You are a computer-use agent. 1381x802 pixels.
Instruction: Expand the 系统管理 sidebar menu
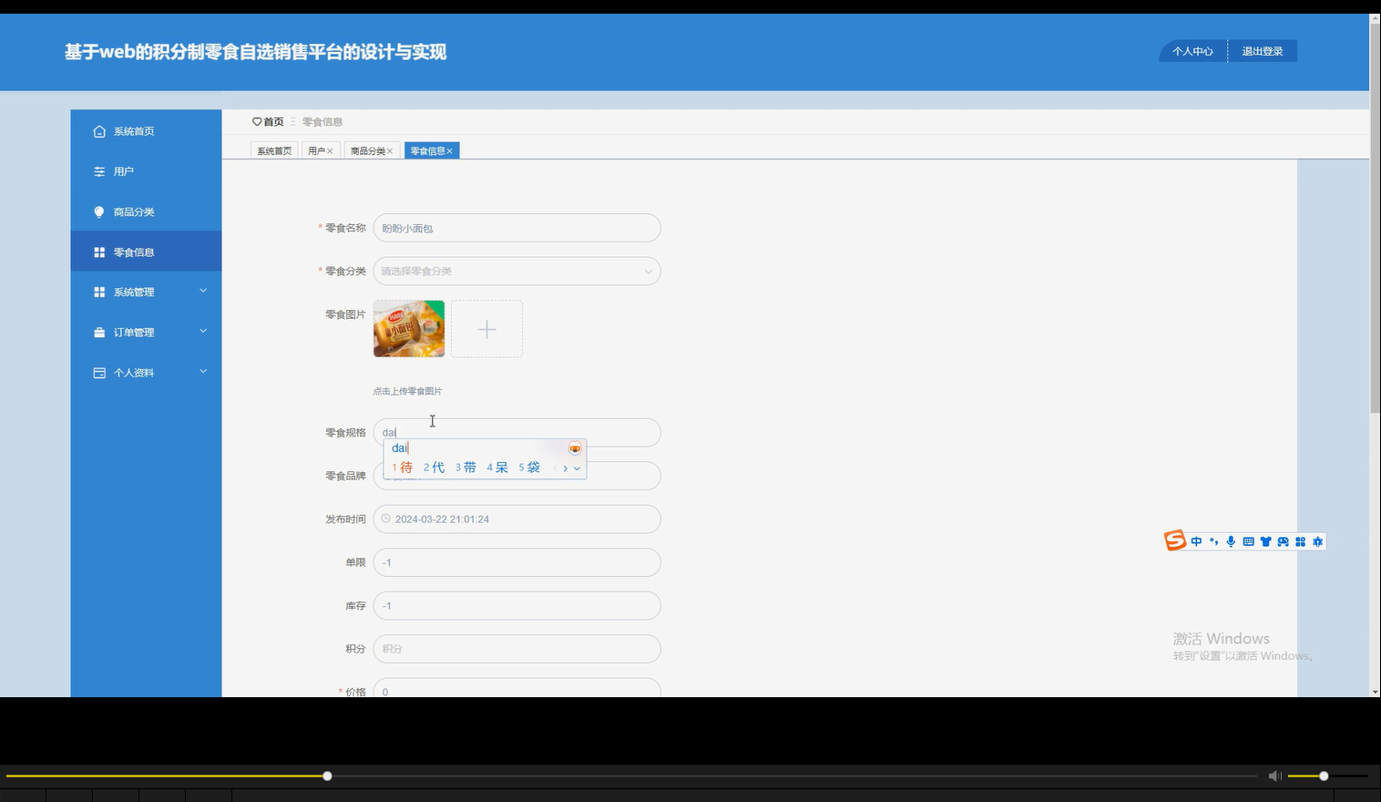(x=132, y=292)
